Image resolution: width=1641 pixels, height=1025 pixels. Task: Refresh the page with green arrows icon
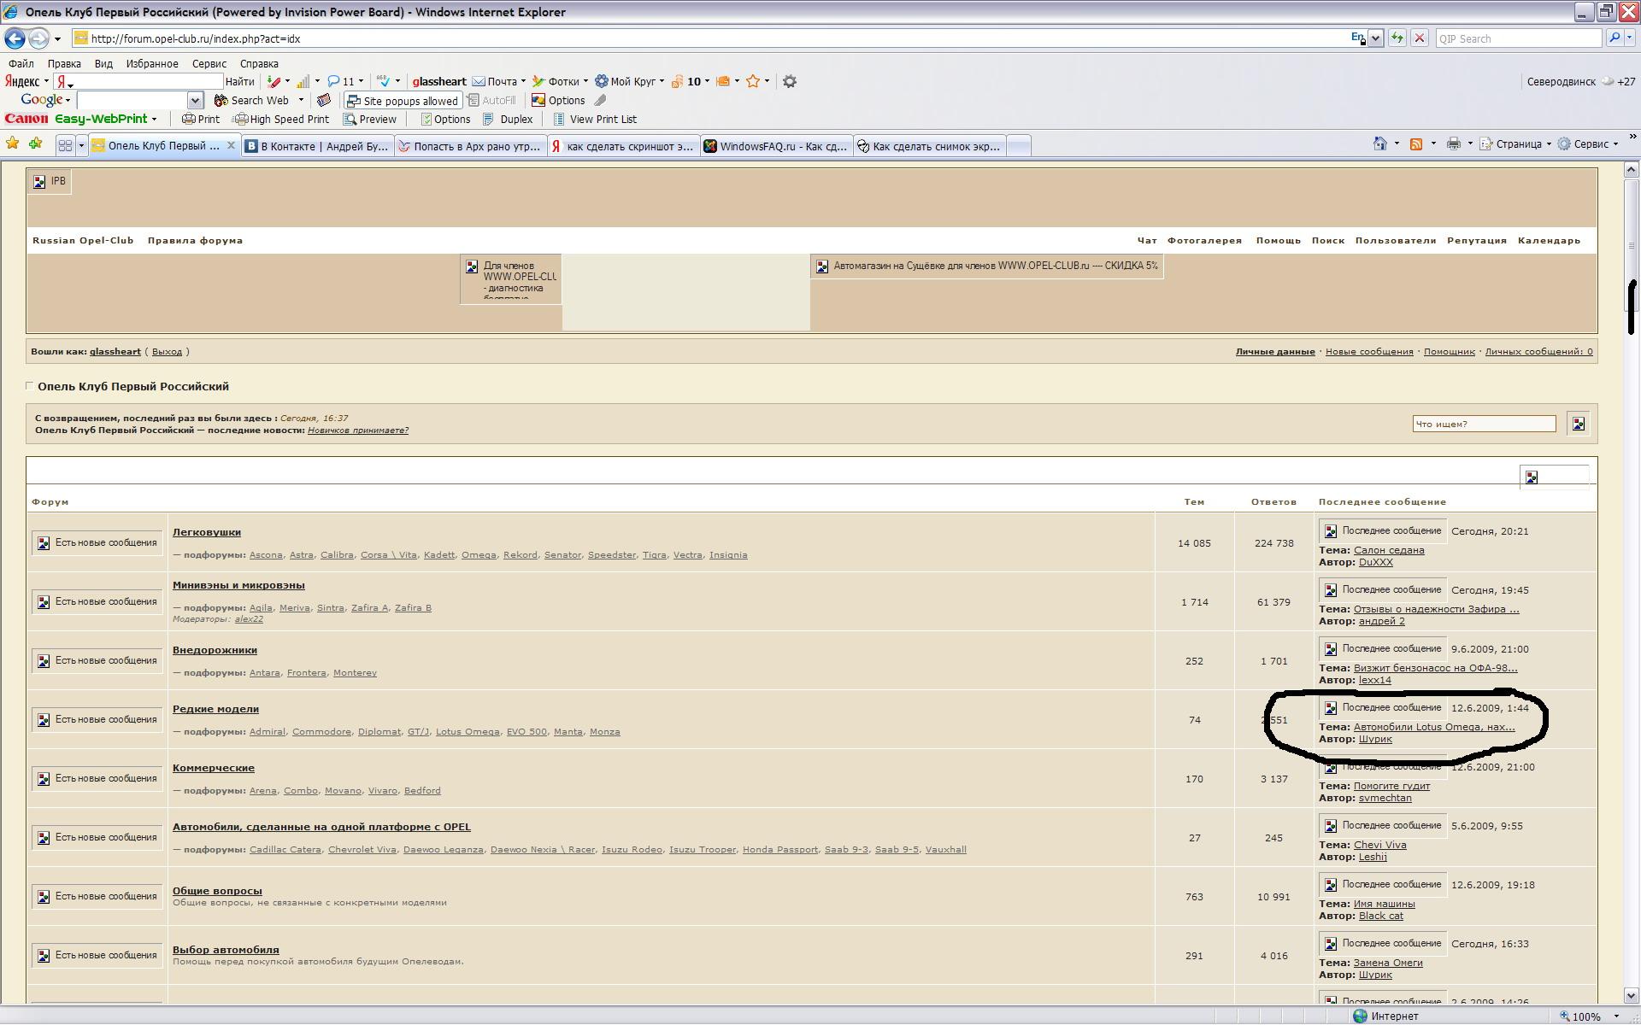click(x=1397, y=38)
